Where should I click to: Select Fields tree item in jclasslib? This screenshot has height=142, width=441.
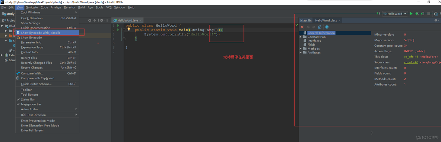click(311, 44)
